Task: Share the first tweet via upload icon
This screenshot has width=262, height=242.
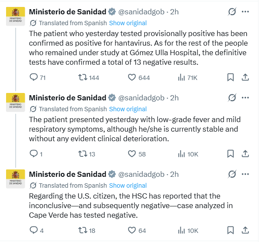Action: coord(245,77)
